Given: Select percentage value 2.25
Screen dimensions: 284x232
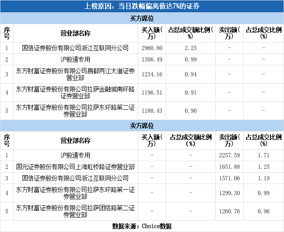Looking at the screenshot, I should coord(191,48).
